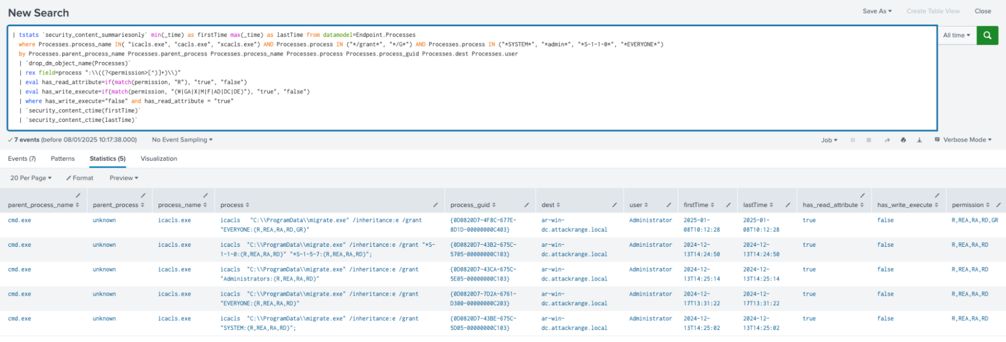Open the Job menu dropdown

coord(829,140)
